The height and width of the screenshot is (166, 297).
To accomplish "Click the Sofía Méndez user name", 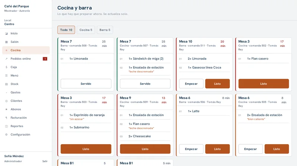I will pos(14,156).
